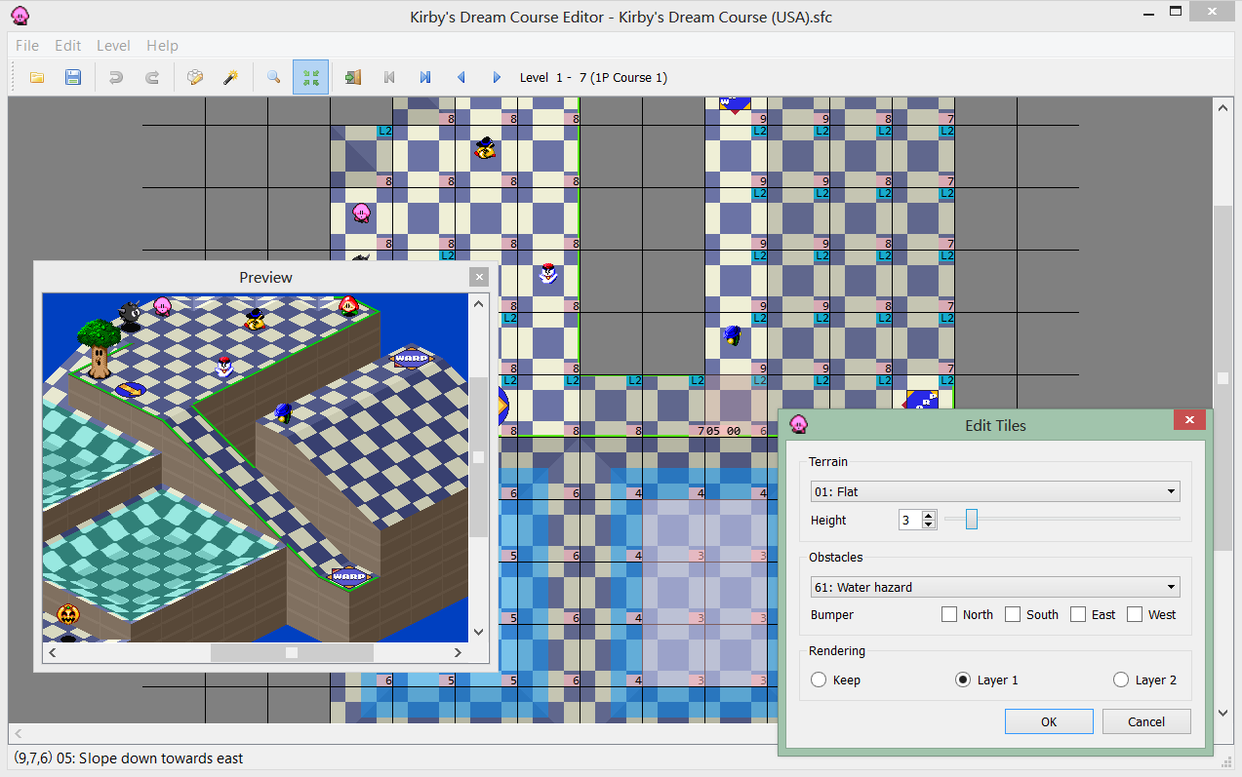This screenshot has width=1242, height=777.
Task: Click the Undo arrow in the toolbar
Action: [x=116, y=77]
